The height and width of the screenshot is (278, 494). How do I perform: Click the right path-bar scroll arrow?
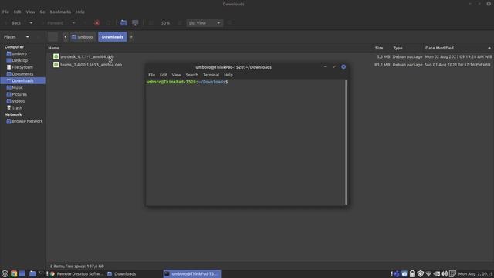coord(131,37)
